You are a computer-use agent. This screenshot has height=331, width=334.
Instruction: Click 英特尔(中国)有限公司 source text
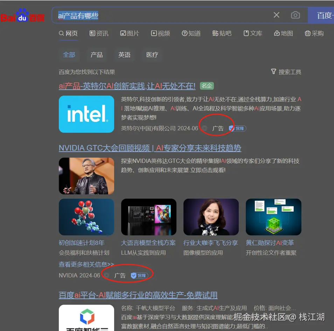pyautogui.click(x=148, y=128)
